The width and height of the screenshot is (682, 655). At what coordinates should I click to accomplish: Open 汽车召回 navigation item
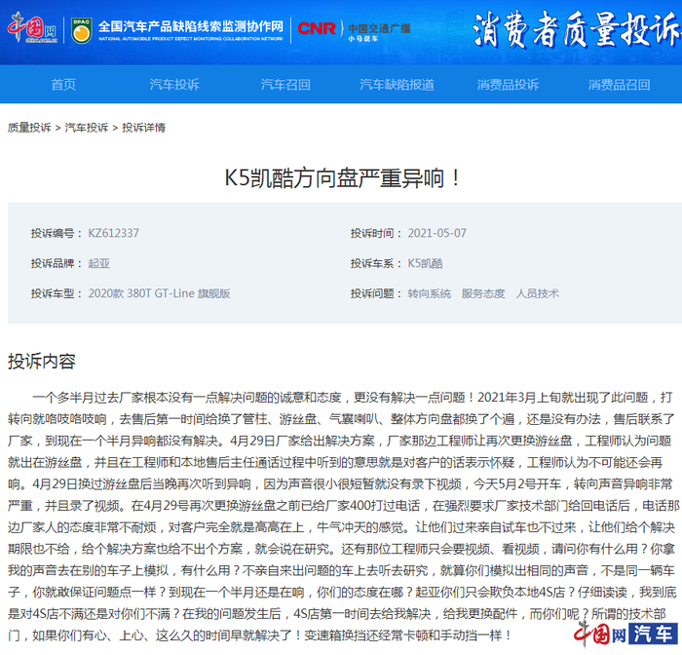coord(285,84)
